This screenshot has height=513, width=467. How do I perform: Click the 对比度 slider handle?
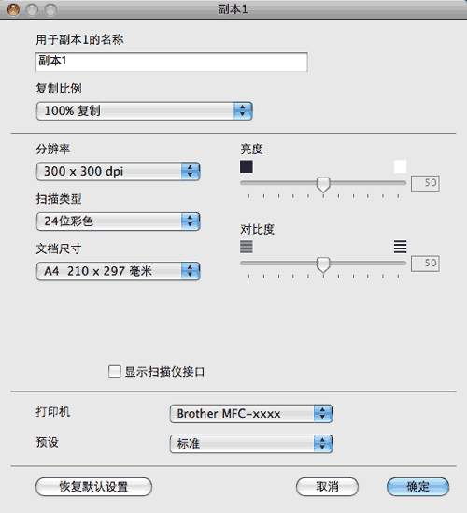[x=323, y=264]
